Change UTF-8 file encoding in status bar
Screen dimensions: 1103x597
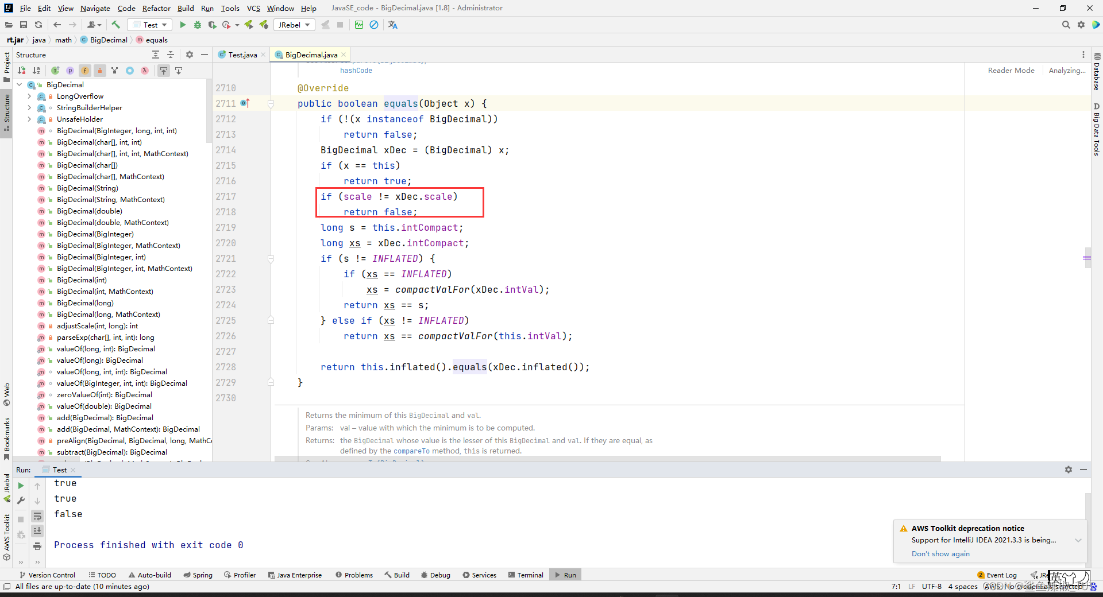point(931,586)
